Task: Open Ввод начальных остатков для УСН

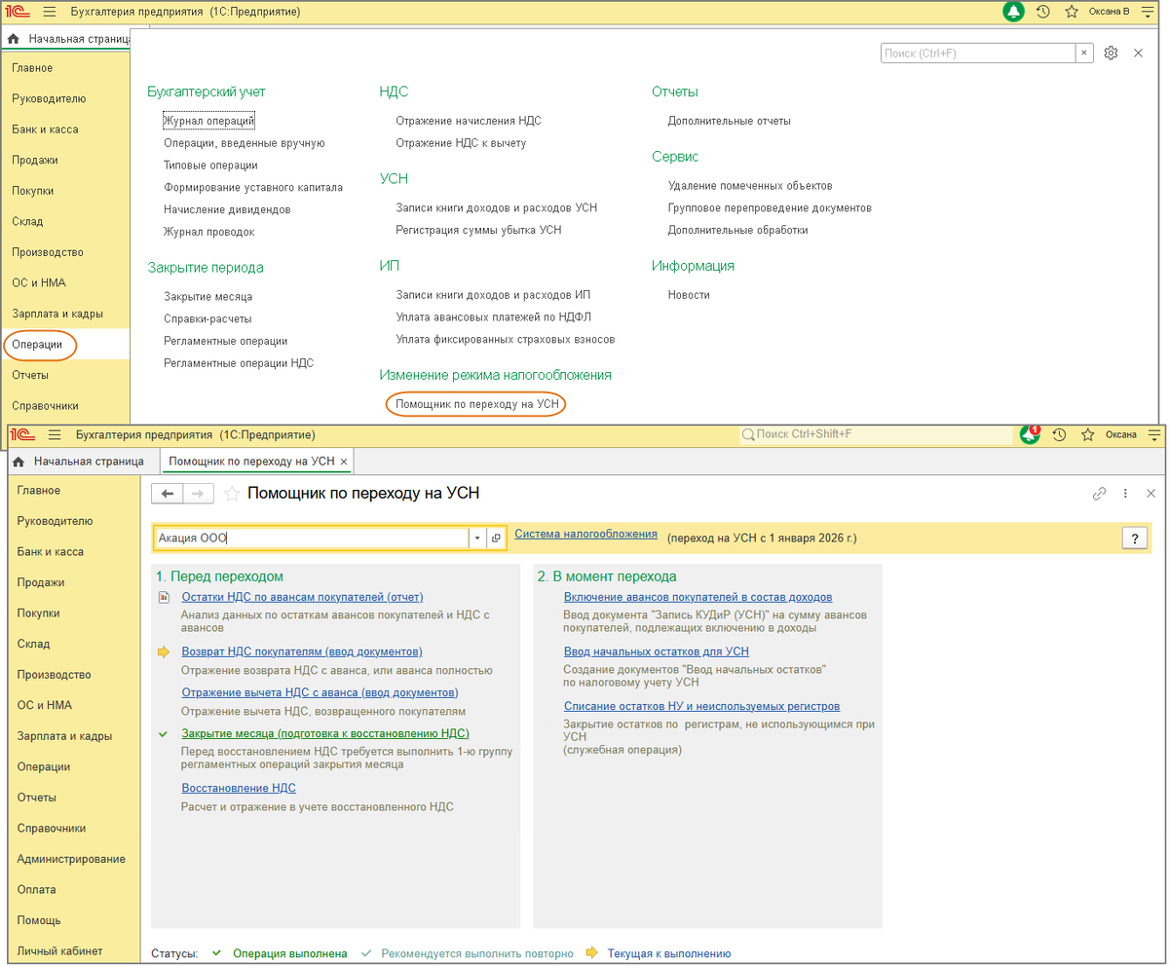Action: tap(656, 651)
